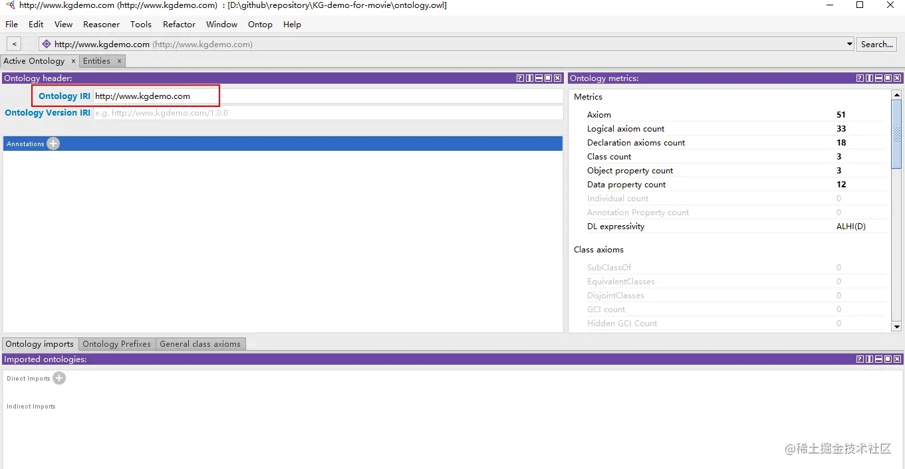Viewport: 905px width, 469px height.
Task: Open the Help menu
Action: click(x=292, y=25)
